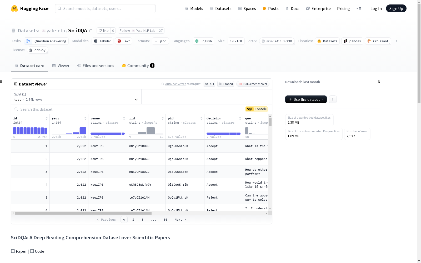
Task: Click the Next page button
Action: pyautogui.click(x=181, y=220)
